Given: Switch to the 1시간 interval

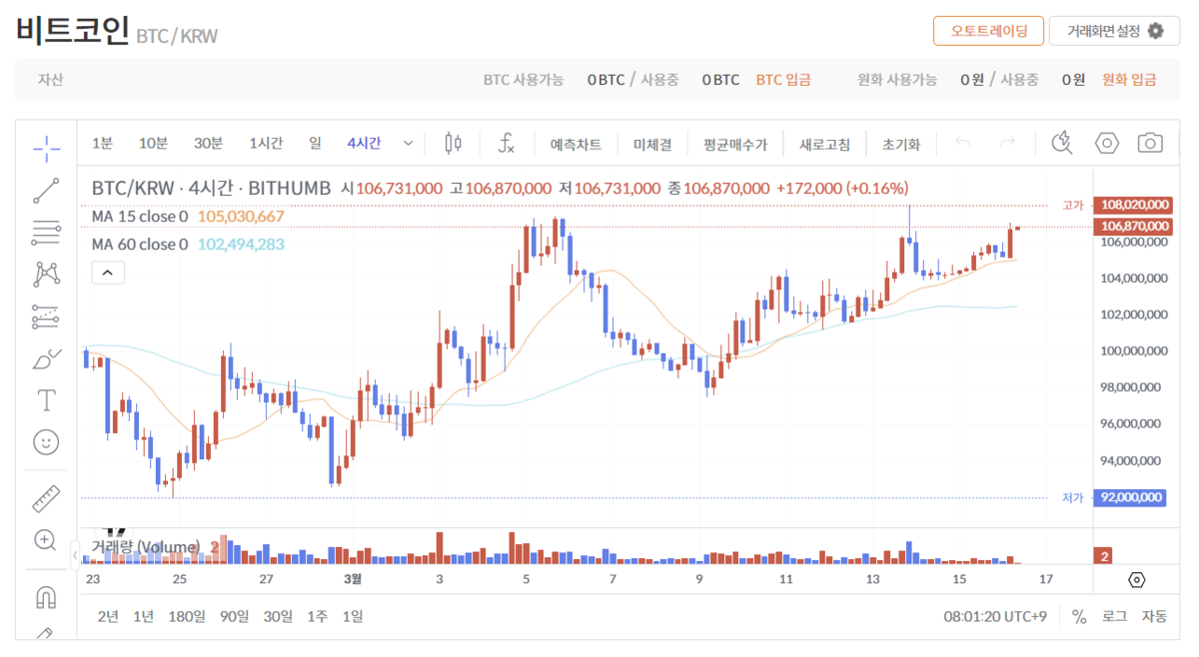Looking at the screenshot, I should click(266, 144).
